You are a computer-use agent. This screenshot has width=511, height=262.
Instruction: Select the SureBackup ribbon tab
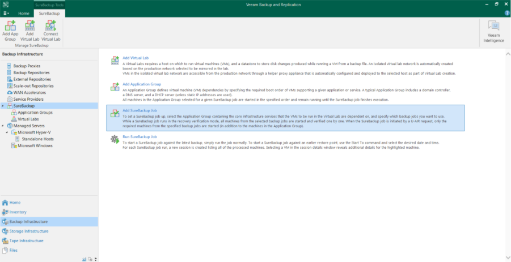(x=49, y=13)
